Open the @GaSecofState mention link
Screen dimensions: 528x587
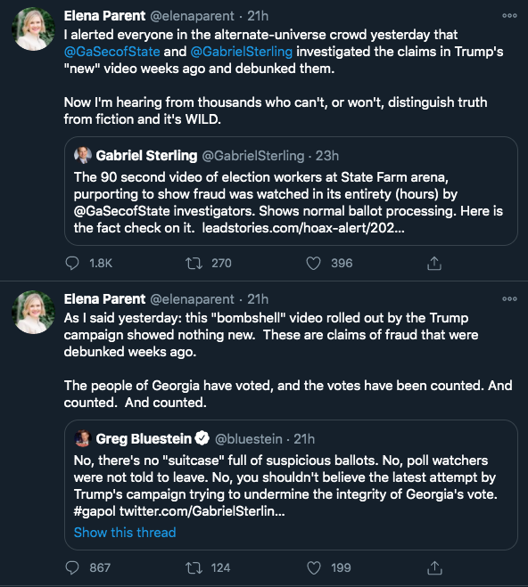(x=112, y=52)
